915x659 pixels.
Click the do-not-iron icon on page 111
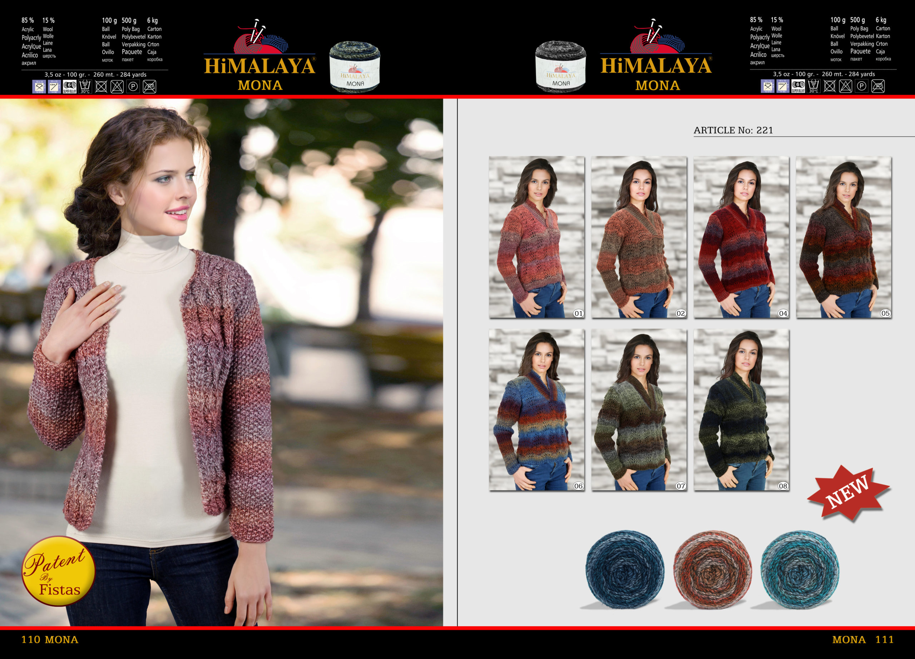(x=878, y=86)
